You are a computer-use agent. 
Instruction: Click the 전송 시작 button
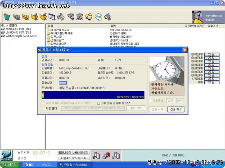coord(157,109)
